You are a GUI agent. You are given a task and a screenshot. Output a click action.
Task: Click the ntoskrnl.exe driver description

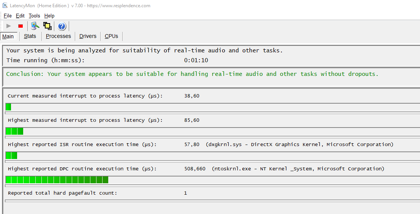[x=298, y=169]
